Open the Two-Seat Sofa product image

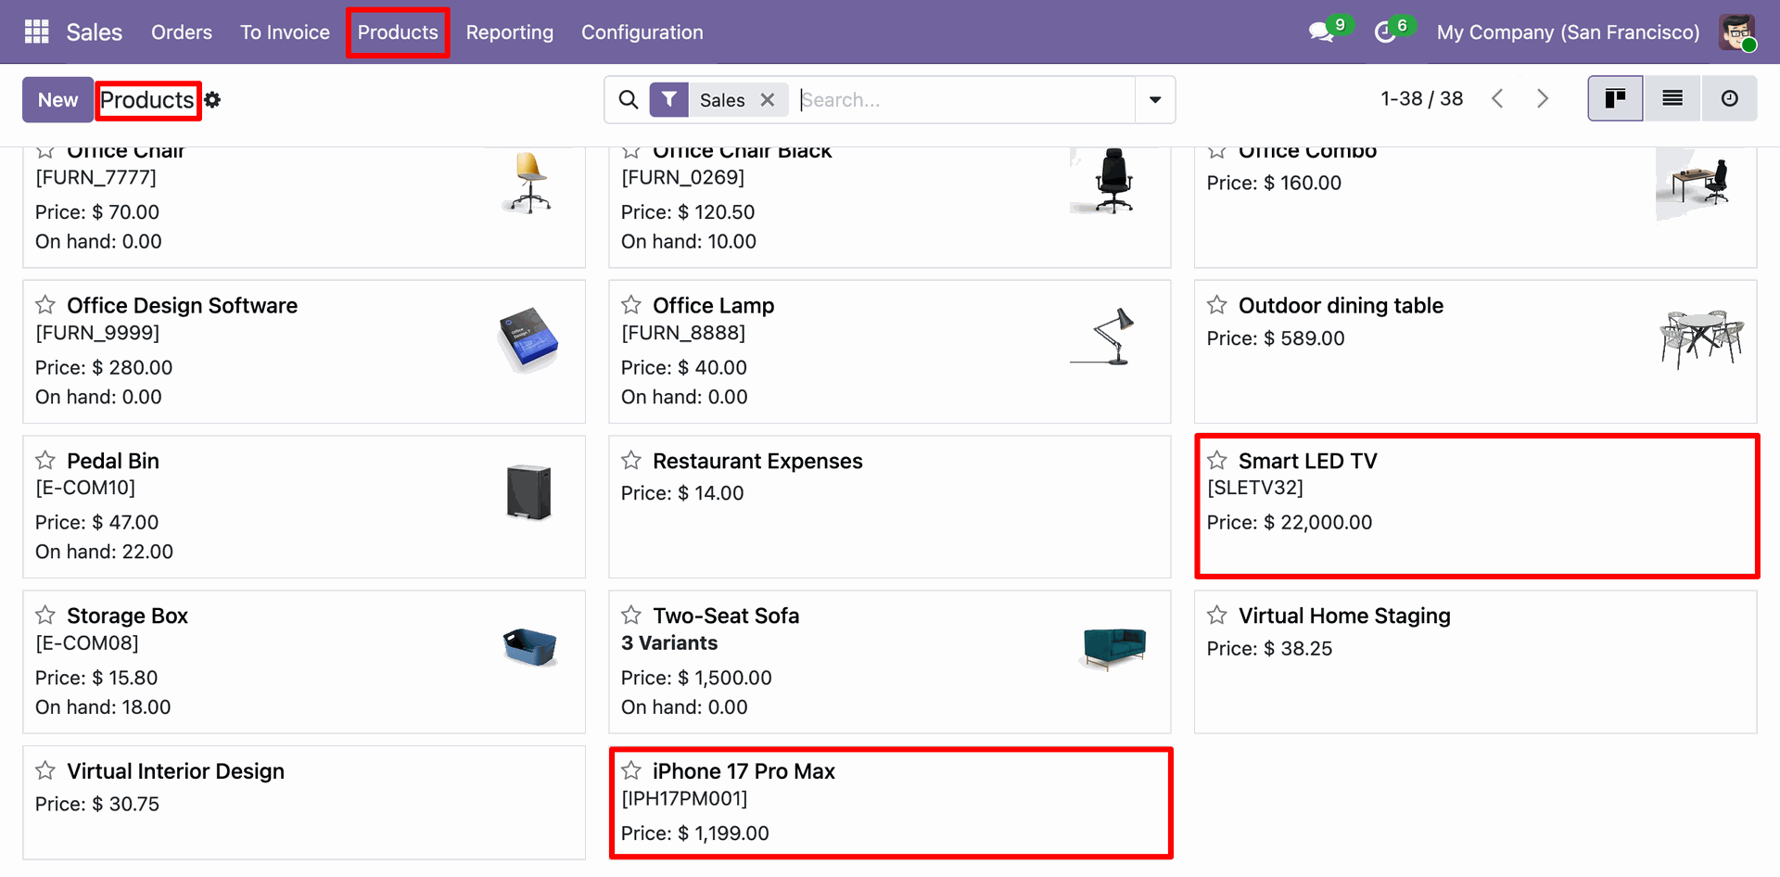pos(1114,647)
